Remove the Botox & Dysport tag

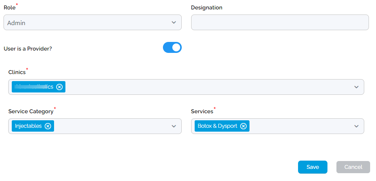pyautogui.click(x=243, y=126)
